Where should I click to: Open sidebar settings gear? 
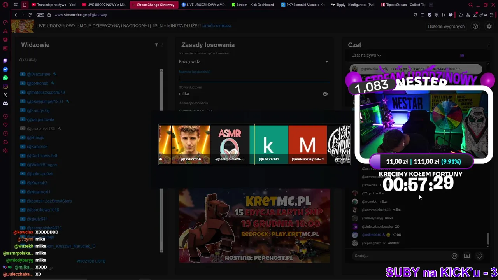5,150
